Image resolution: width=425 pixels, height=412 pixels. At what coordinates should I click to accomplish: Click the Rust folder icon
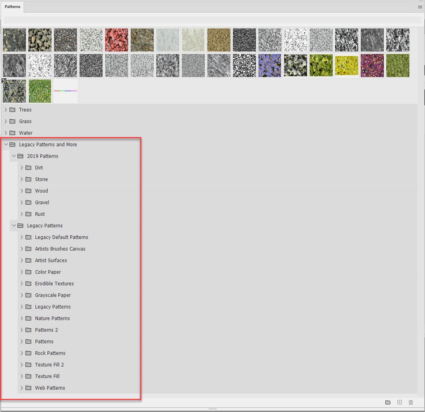(x=29, y=214)
